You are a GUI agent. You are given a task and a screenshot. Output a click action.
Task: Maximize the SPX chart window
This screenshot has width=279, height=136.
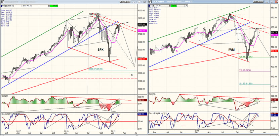pos(139,2)
